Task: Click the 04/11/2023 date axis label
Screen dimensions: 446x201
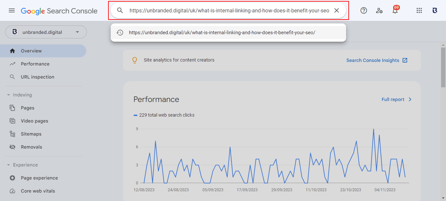Action: tap(385, 190)
